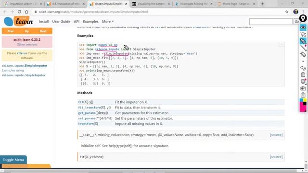Click the address bar URL
Screen dimensions: 308x173
(93, 12)
